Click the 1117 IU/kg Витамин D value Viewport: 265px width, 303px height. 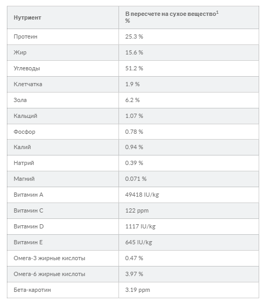click(x=140, y=226)
